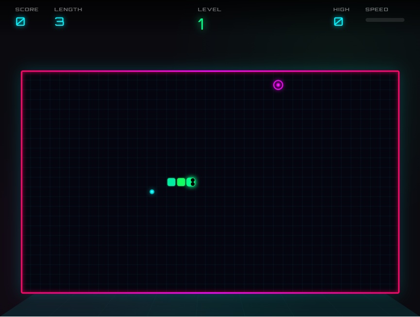Click the bottom-left corner of the pink arena border
The height and width of the screenshot is (317, 420).
pyautogui.click(x=22, y=293)
